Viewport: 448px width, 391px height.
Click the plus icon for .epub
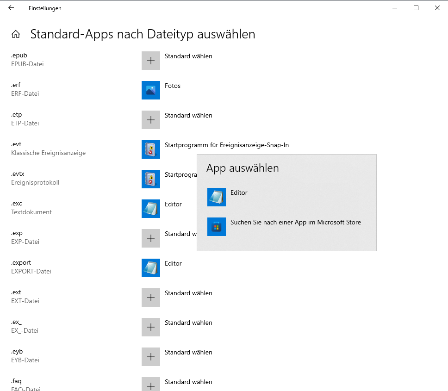pos(151,61)
